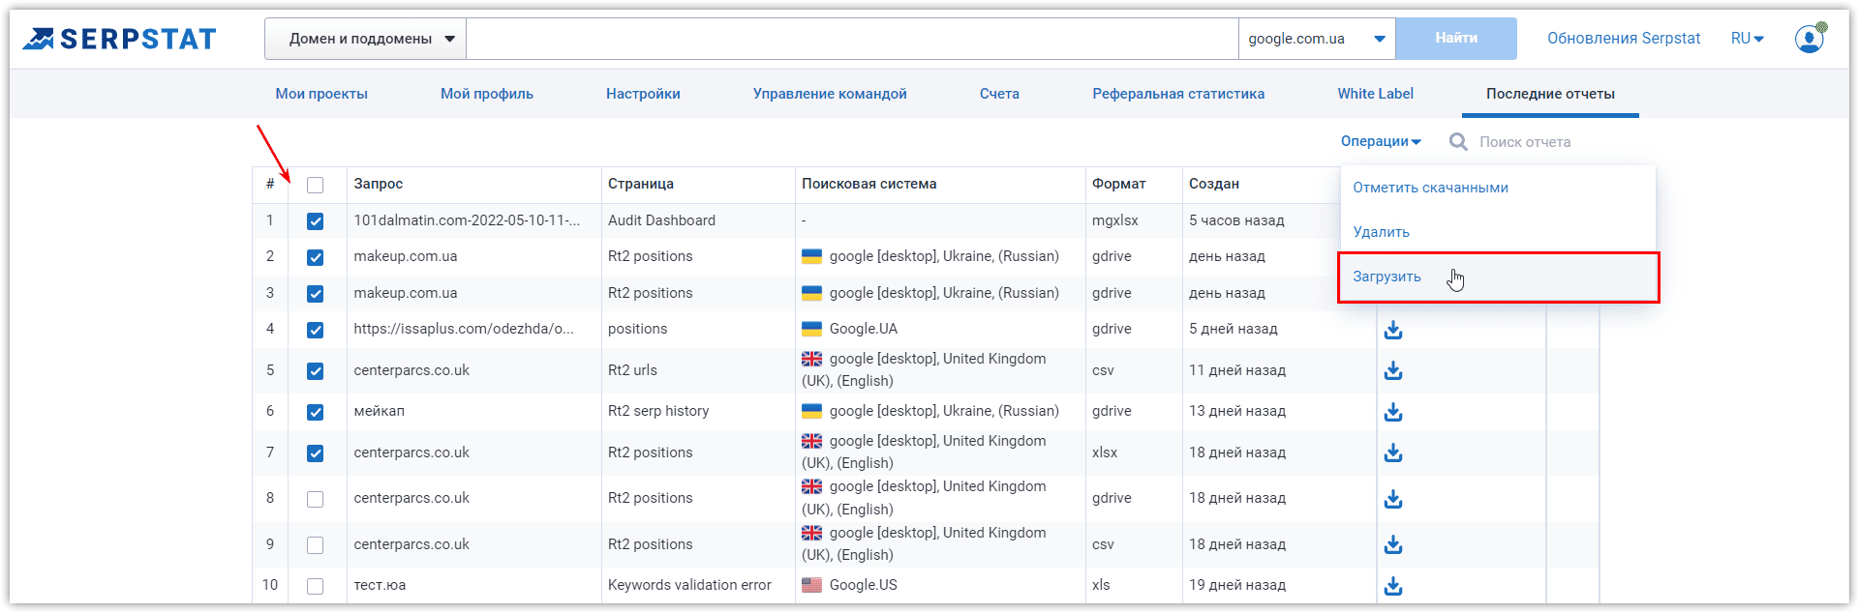1859x613 pixels.
Task: Switch to Счета tab
Action: [999, 94]
